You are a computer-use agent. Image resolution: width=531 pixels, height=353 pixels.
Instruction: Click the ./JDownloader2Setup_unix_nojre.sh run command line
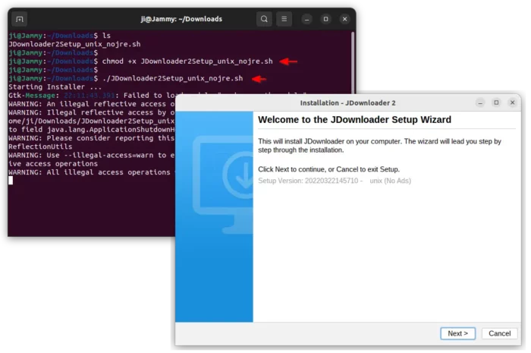tap(172, 78)
